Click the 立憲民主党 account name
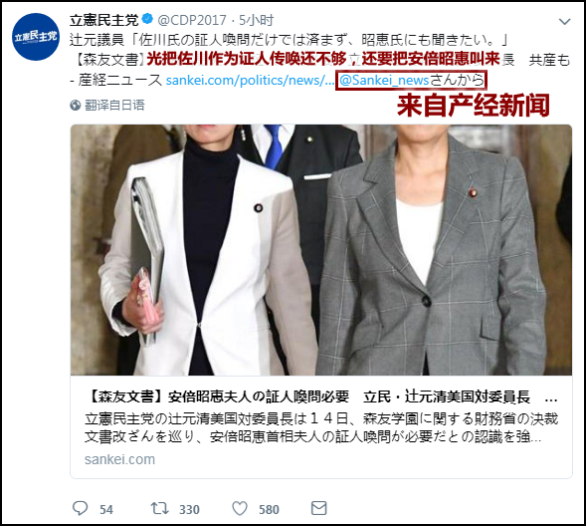Screen dimensions: 586x526 tap(103, 20)
